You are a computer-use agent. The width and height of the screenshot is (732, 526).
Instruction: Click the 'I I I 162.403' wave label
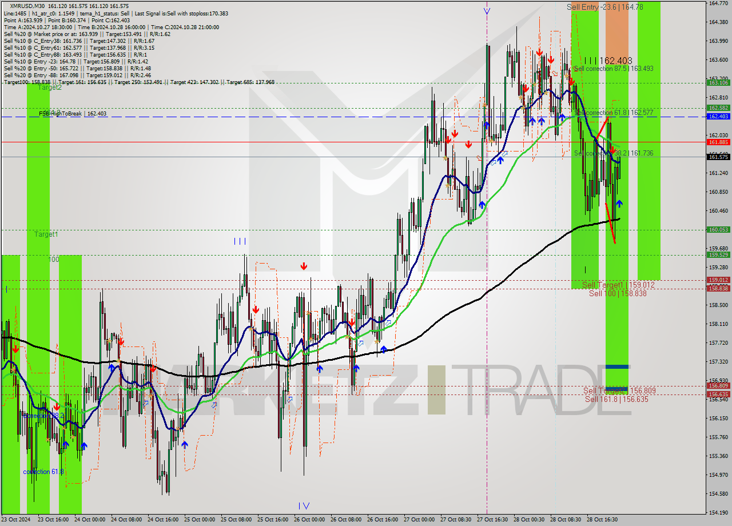(x=608, y=61)
